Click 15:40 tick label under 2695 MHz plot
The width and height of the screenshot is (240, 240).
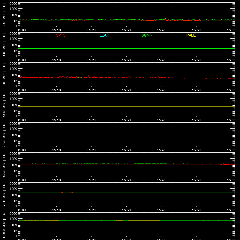tap(161, 150)
